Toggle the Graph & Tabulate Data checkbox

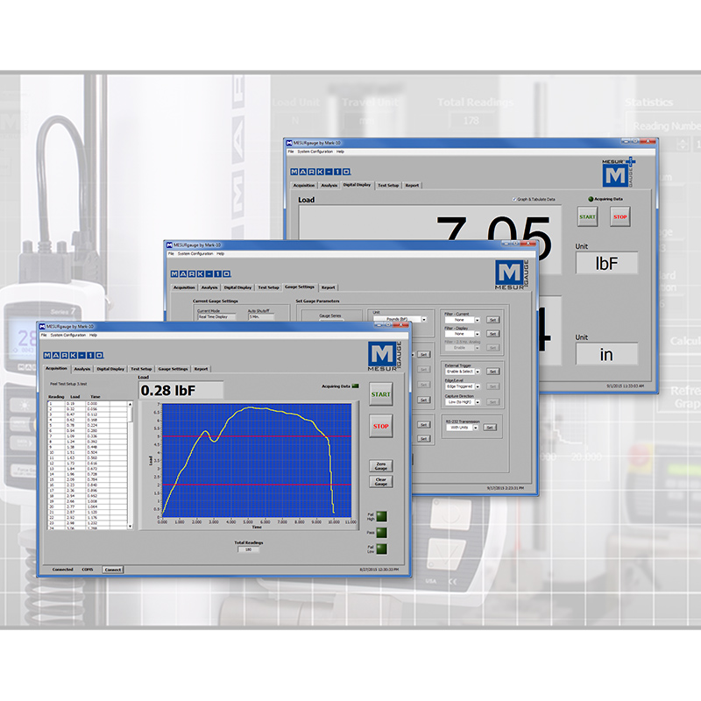point(514,200)
